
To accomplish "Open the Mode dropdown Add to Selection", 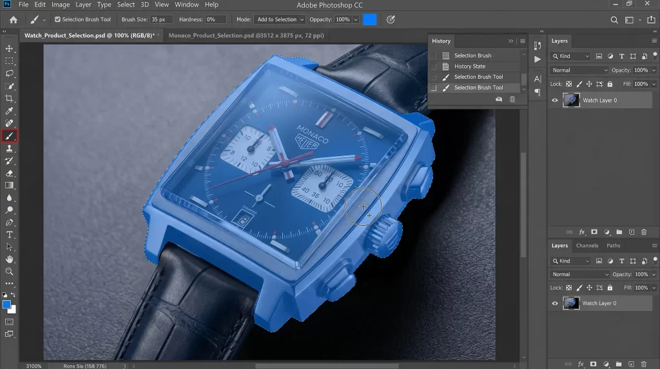I will 280,19.
